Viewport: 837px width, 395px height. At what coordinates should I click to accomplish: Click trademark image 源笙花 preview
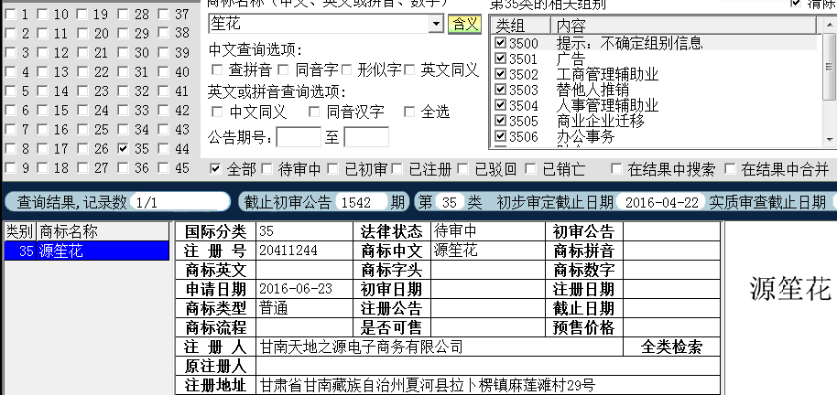[x=790, y=290]
